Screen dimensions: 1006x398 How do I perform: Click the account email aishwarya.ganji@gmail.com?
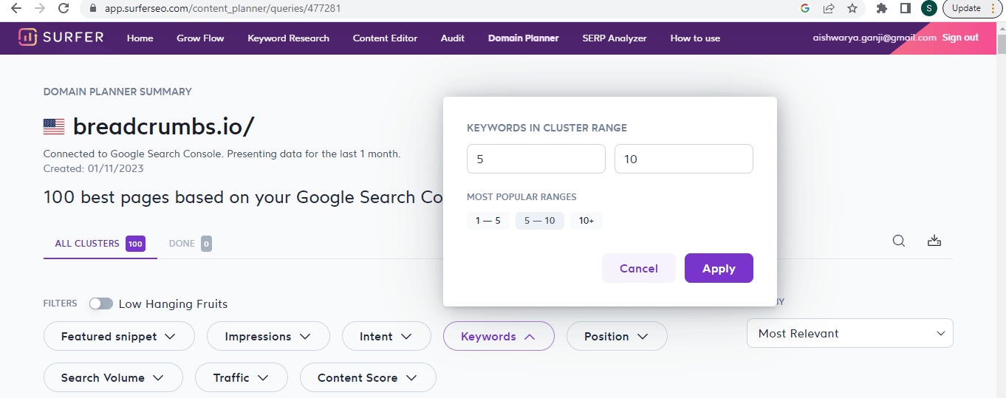click(x=875, y=38)
